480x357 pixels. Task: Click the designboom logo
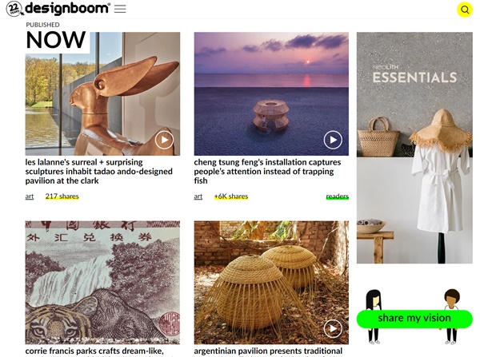point(66,8)
